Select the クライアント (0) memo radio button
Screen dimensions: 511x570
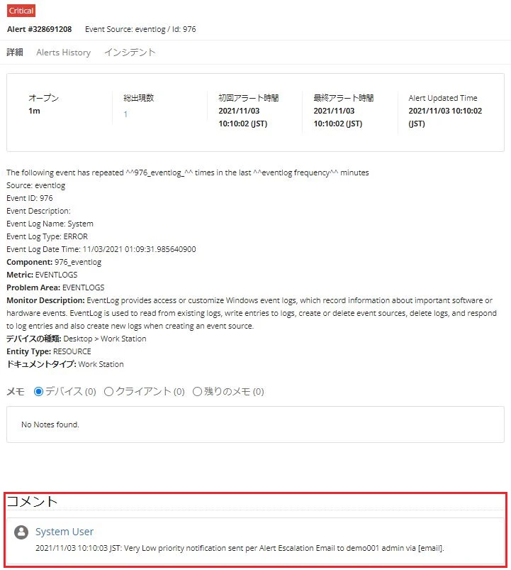[108, 392]
